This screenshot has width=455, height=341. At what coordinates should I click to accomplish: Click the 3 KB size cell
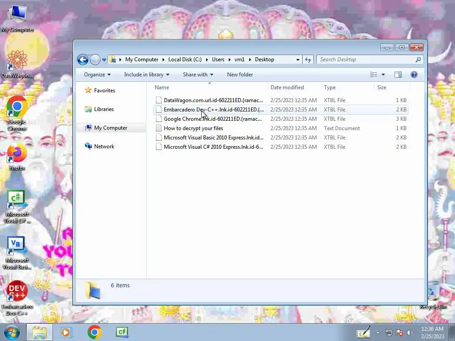[401, 119]
